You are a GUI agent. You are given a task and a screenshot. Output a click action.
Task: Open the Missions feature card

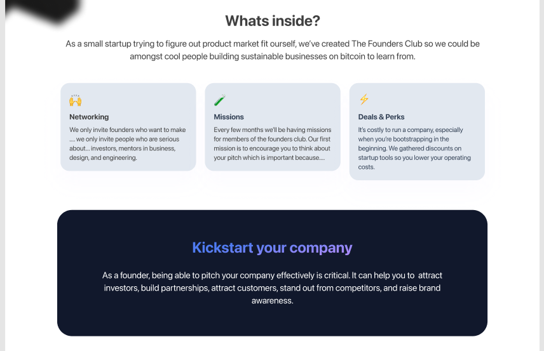(x=273, y=127)
